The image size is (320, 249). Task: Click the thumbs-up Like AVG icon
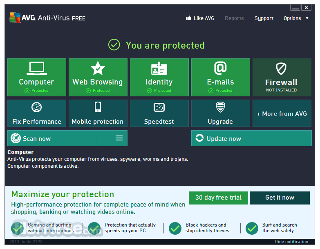188,18
